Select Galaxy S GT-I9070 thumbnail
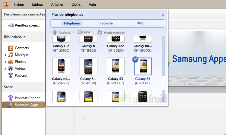This screenshot has width=226, height=135. (x=88, y=66)
